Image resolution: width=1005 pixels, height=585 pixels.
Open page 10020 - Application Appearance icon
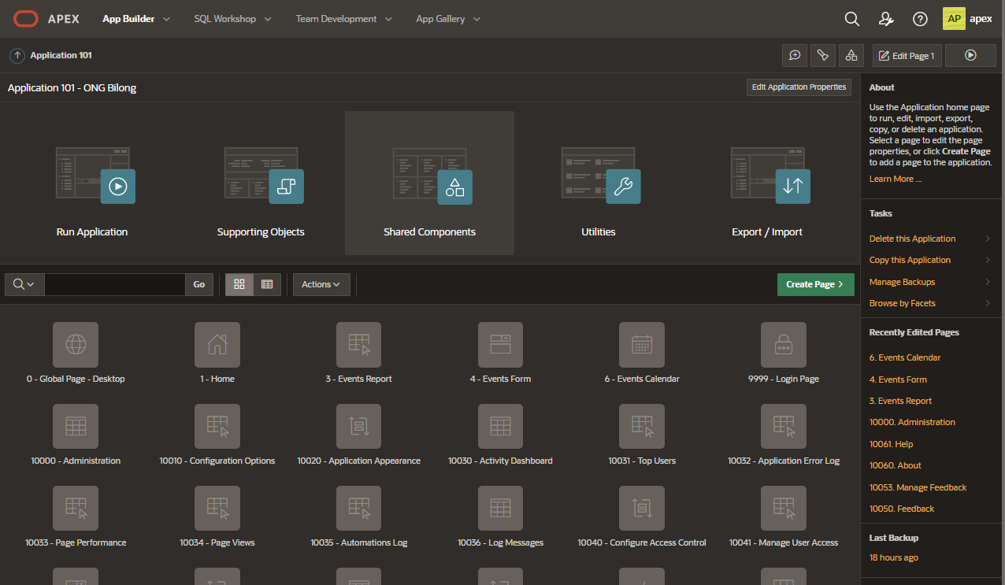[x=358, y=427]
